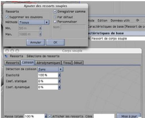Screen dimensions: 145x118
Task: Toggle Supprimer les doublons checkbox
Action: click(7, 17)
